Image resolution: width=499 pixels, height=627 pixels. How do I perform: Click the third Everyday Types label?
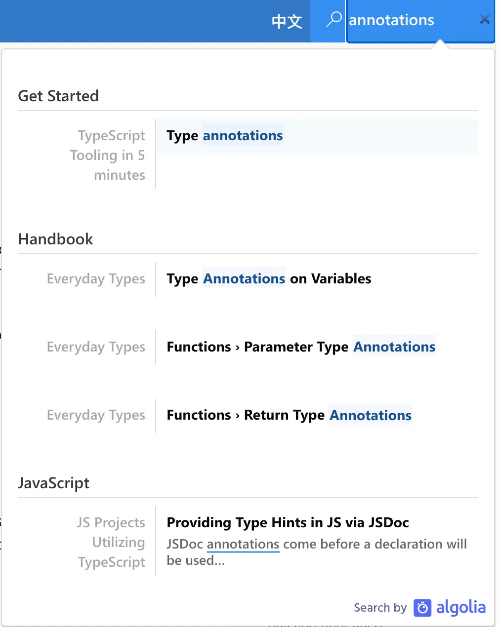tap(96, 415)
